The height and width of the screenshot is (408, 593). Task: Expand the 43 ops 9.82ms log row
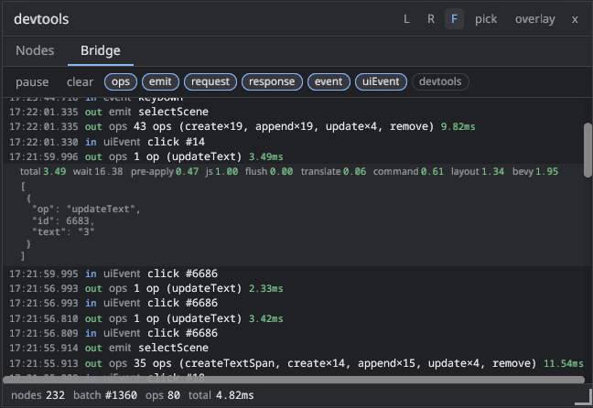pos(293,126)
